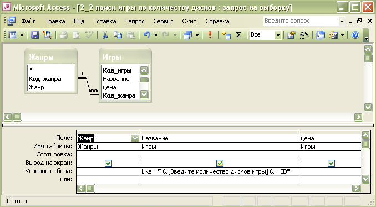Open the Справка menu
Viewport: 376px width, 207px height.
pyautogui.click(x=217, y=21)
